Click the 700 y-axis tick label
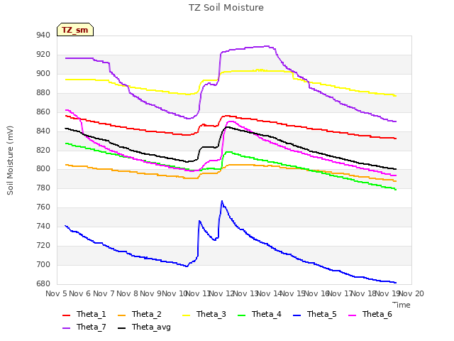The image size is (454, 341). coord(43,264)
